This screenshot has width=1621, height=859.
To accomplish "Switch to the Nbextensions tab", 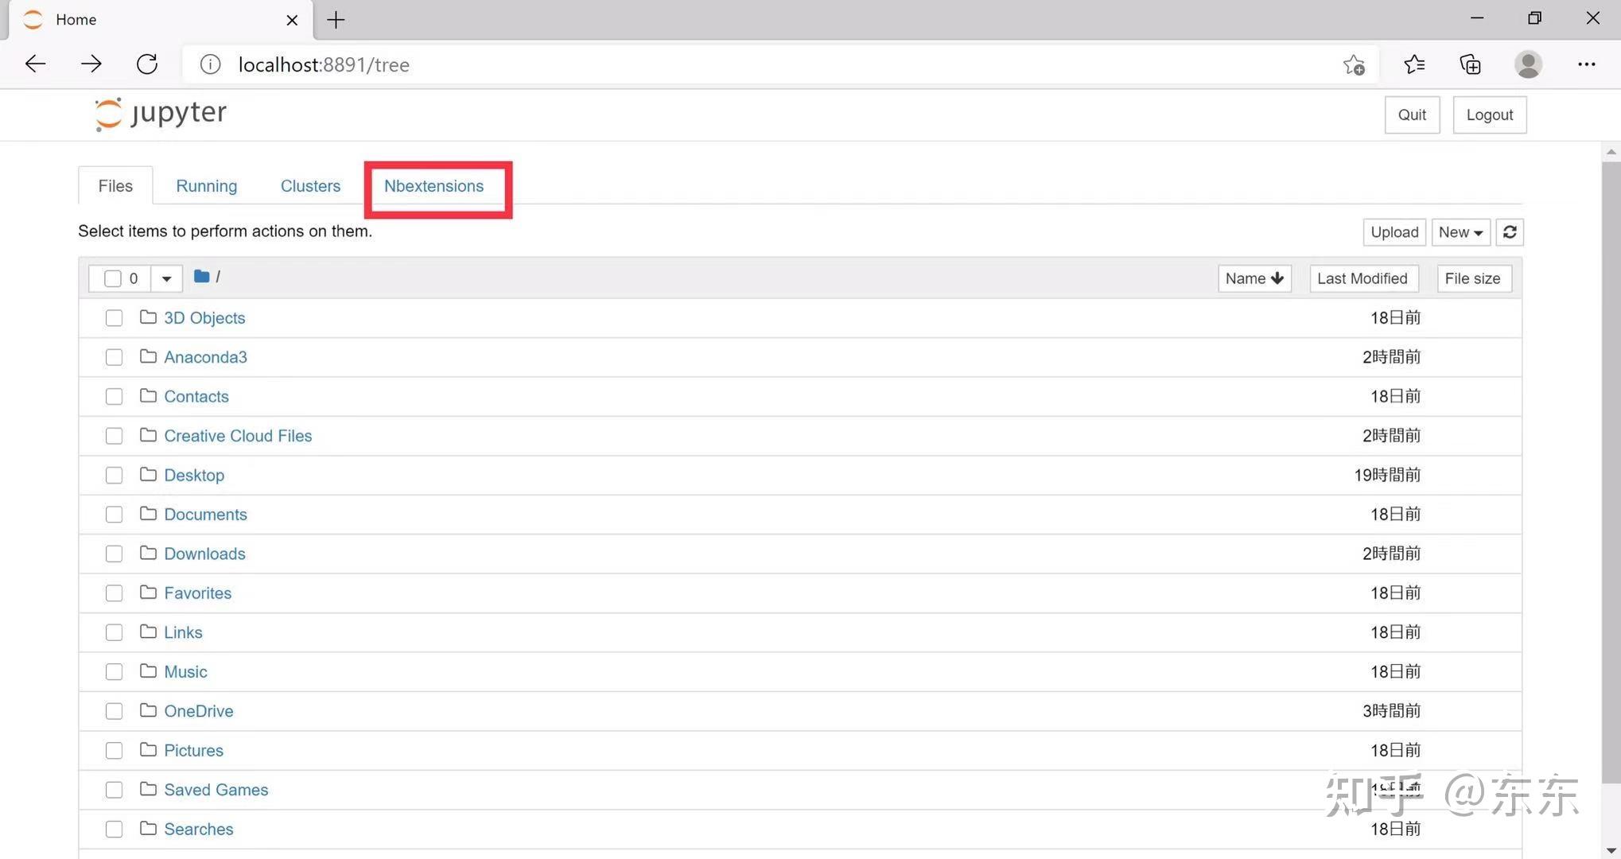I will [434, 186].
